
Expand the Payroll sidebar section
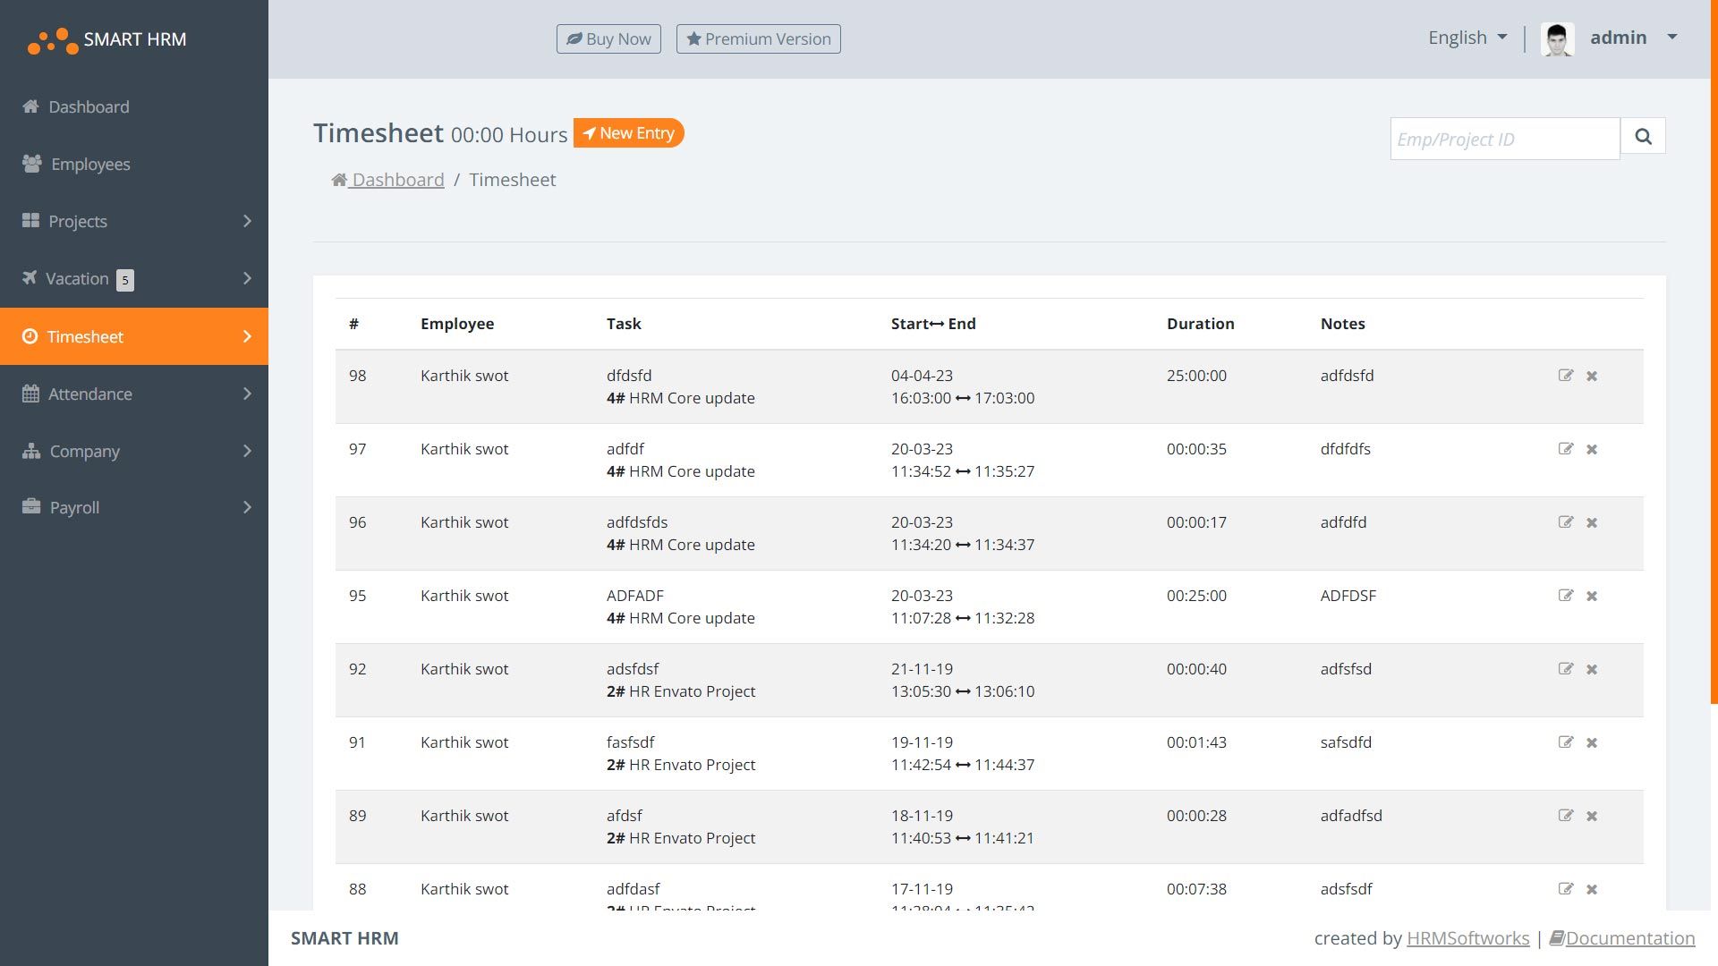(x=134, y=507)
